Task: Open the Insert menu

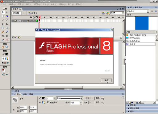Action: click(x=29, y=4)
